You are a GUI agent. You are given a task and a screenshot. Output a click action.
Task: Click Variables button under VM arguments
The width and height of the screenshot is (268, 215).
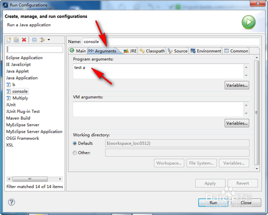click(x=237, y=123)
